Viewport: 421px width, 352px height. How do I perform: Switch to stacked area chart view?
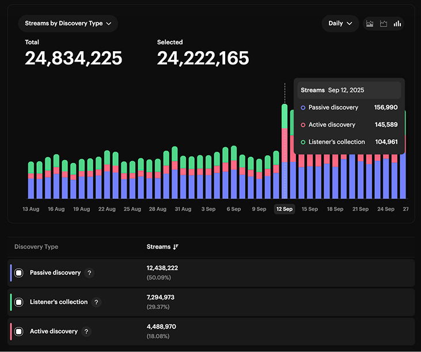[370, 24]
